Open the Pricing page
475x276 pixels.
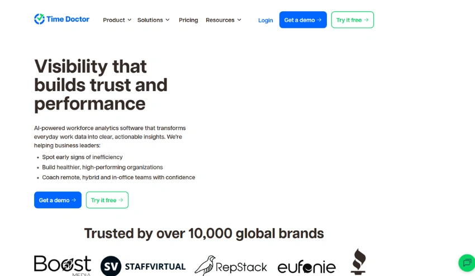coord(188,20)
